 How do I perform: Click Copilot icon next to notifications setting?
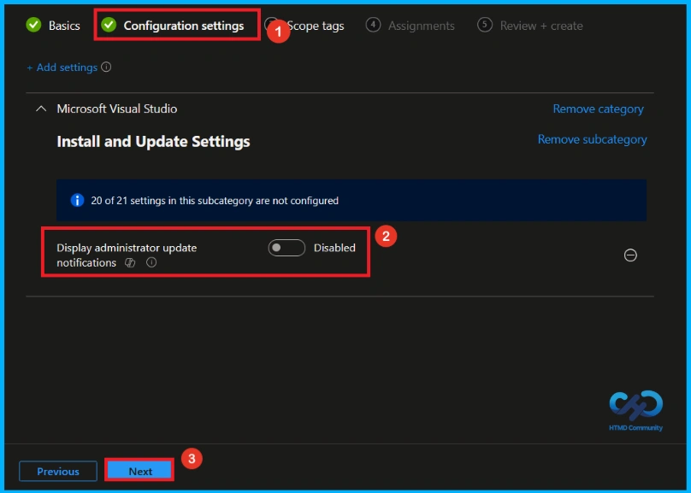click(x=130, y=263)
